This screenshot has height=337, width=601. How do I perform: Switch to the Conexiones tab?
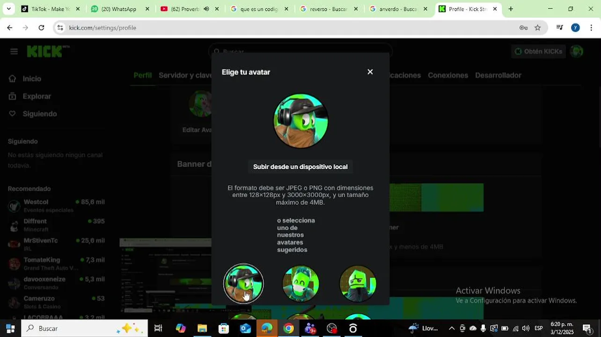pos(448,75)
